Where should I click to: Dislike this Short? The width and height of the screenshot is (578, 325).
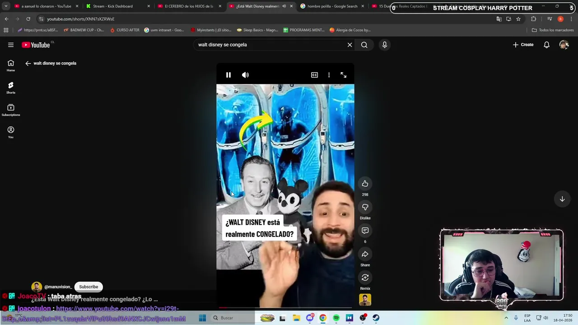tap(365, 207)
